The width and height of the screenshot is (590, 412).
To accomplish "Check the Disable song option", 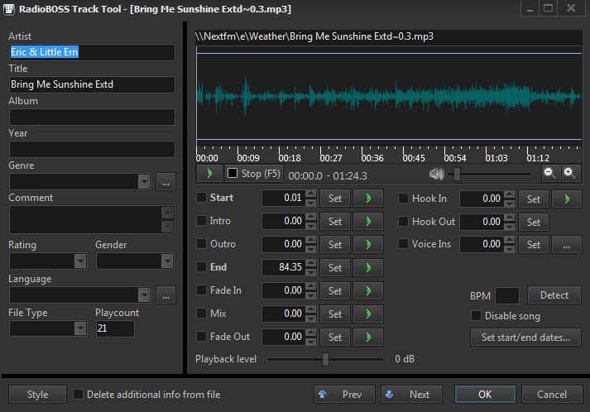I will point(476,316).
